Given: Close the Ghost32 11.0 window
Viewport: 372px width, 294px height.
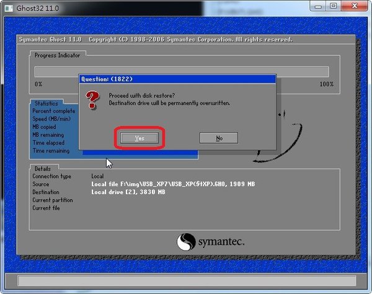Looking at the screenshot, I should 355,6.
